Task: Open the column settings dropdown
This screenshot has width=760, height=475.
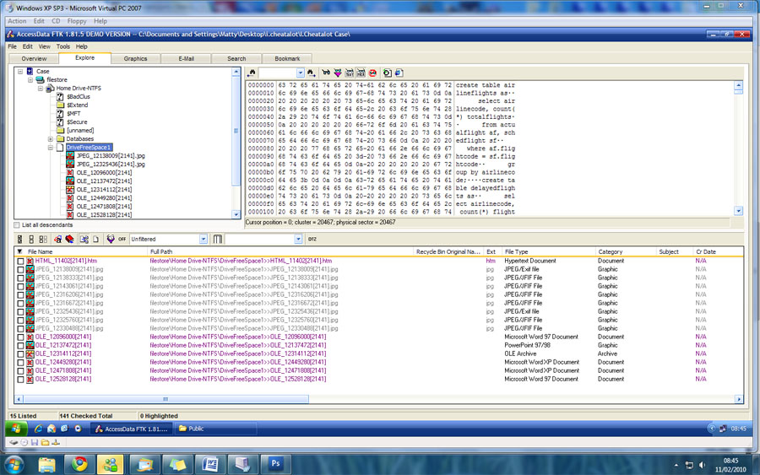Action: (x=298, y=240)
